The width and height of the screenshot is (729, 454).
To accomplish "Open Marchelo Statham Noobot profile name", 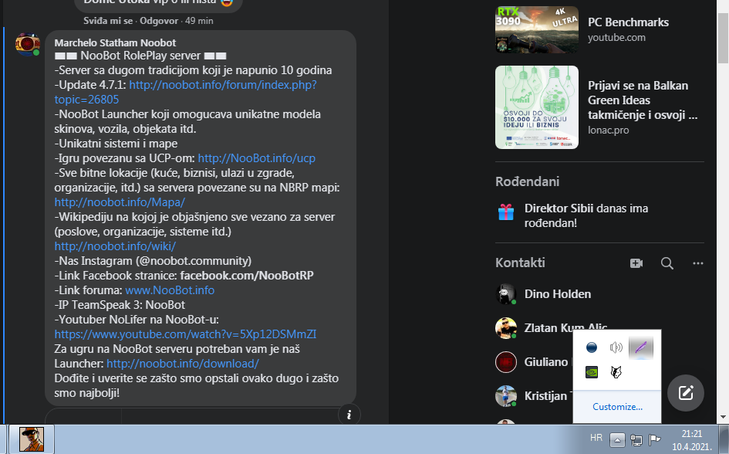I will 115,42.
